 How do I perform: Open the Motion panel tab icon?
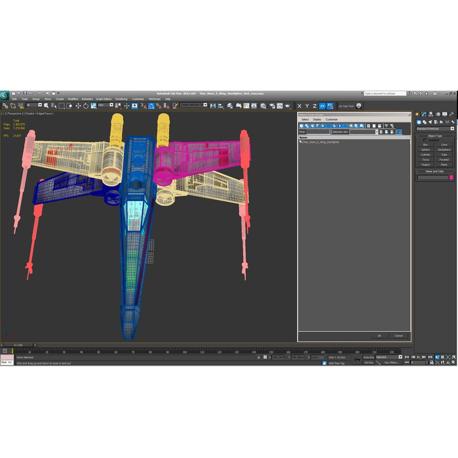click(438, 114)
